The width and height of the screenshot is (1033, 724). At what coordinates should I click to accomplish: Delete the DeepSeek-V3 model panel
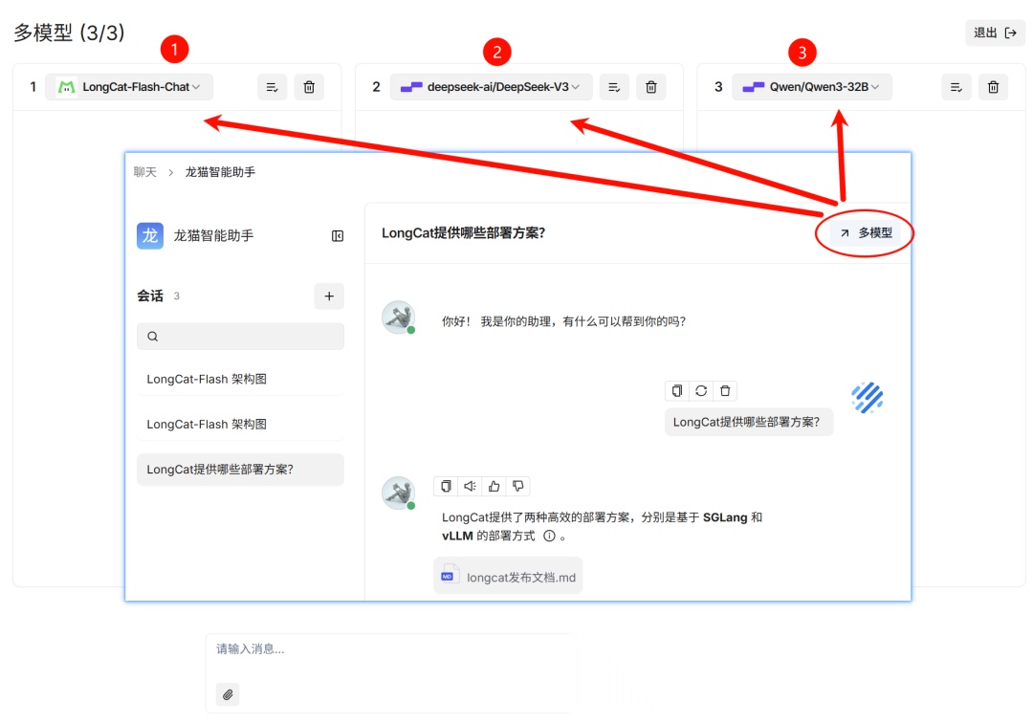click(x=651, y=87)
